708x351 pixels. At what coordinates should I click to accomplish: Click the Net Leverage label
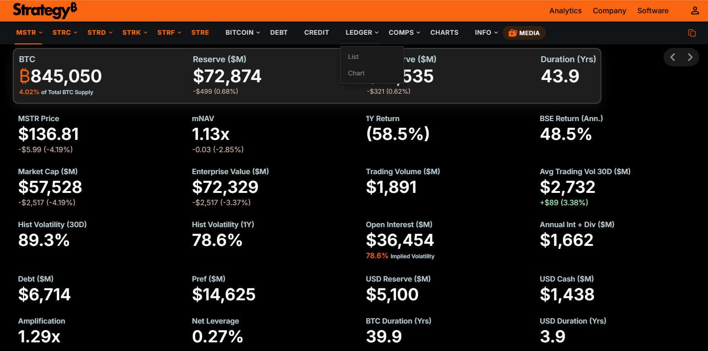pos(216,321)
